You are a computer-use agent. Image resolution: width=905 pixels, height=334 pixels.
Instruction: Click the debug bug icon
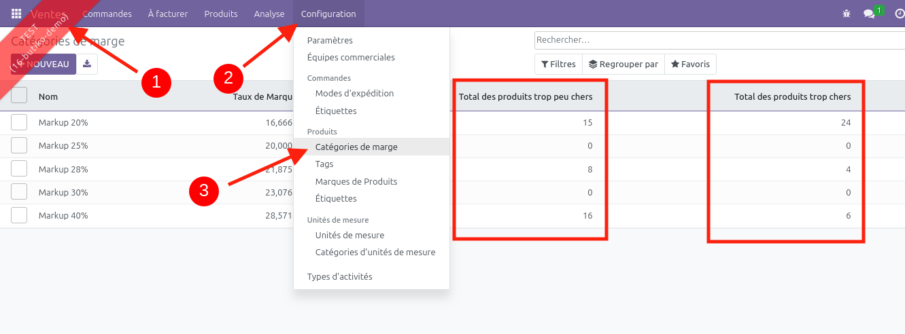tap(847, 14)
